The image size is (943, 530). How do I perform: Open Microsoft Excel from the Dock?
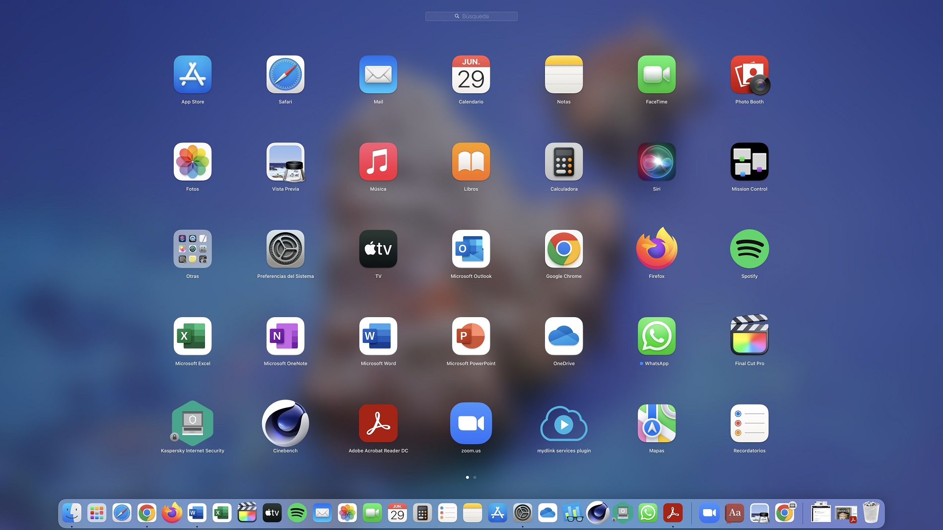click(222, 513)
